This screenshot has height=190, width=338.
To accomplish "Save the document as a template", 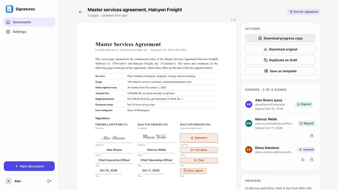I will [280, 71].
